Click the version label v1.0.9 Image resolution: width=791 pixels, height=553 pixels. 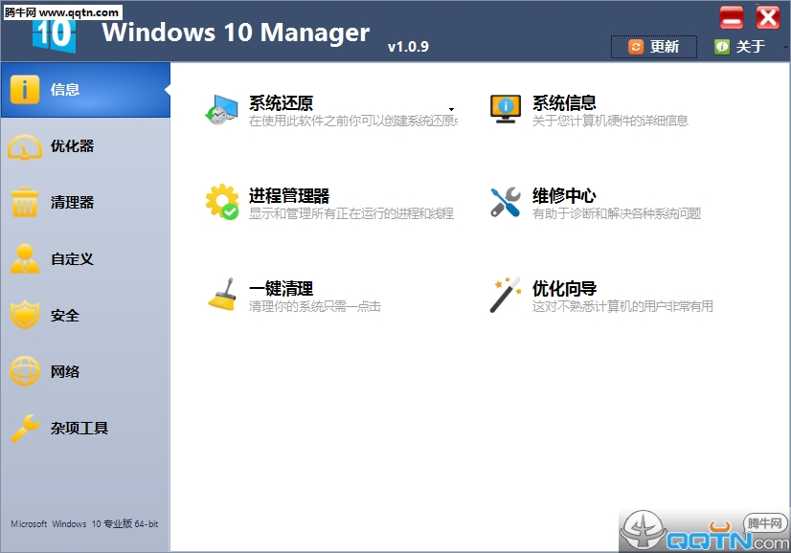pyautogui.click(x=408, y=47)
